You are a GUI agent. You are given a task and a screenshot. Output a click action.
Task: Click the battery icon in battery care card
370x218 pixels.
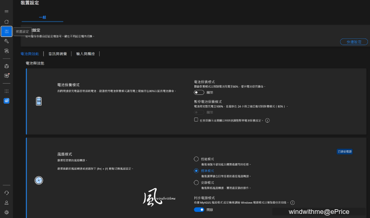(39, 101)
